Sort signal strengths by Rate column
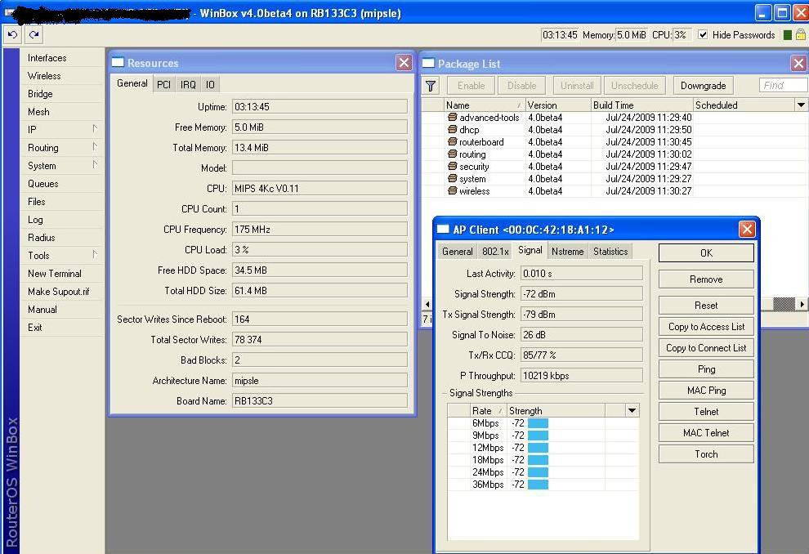This screenshot has width=809, height=554. tap(487, 411)
